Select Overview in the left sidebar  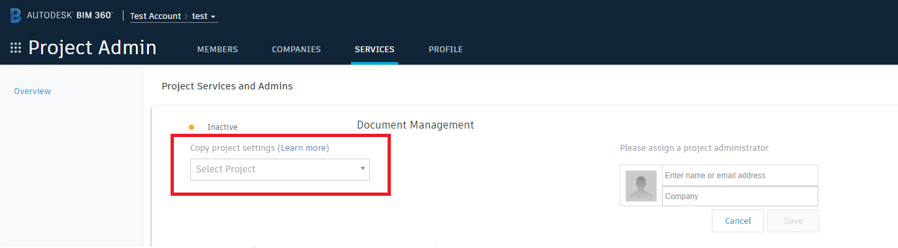click(33, 91)
